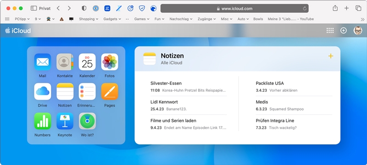367x165 pixels.
Task: Click the clock badge extension icon
Action: click(130, 8)
